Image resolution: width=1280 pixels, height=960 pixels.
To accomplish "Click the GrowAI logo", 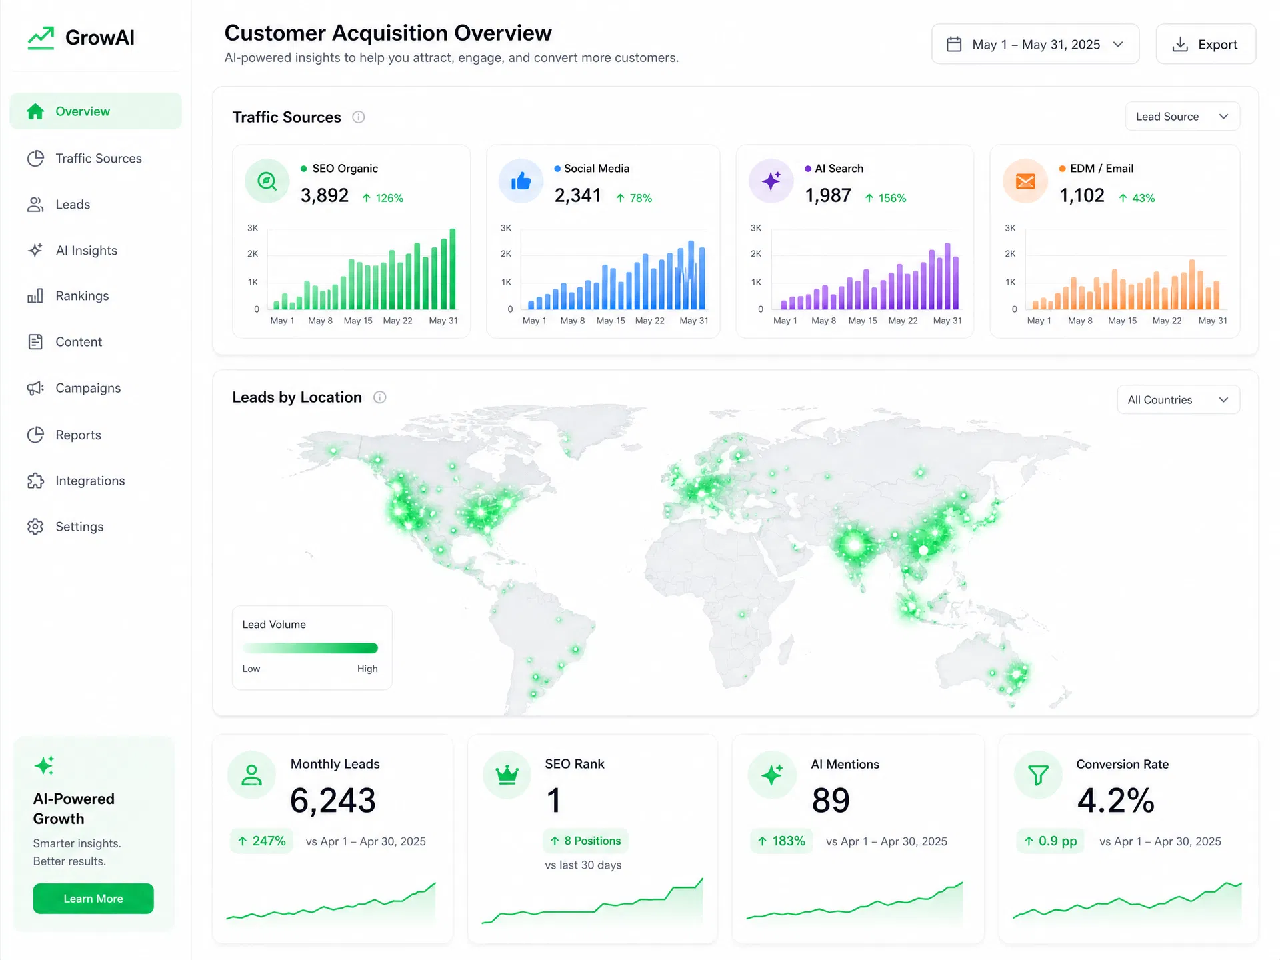I will (x=81, y=38).
